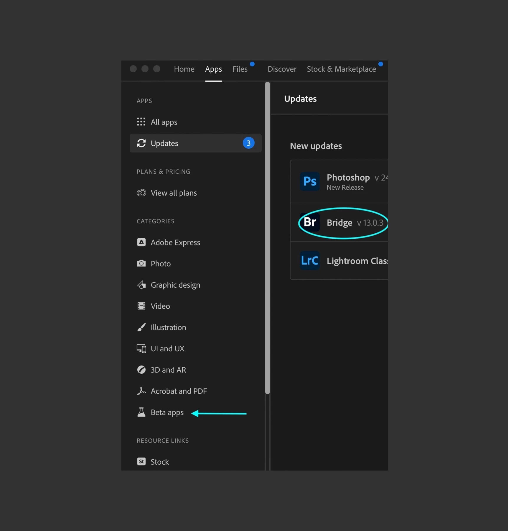508x531 pixels.
Task: Click the Graphic design shapes icon
Action: click(141, 285)
